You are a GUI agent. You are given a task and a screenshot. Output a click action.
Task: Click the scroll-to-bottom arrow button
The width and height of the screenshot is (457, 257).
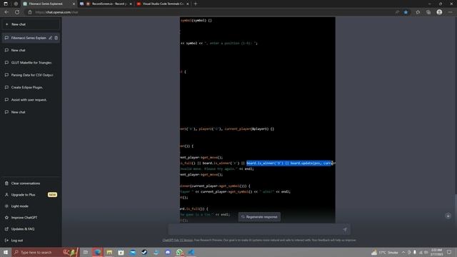click(448, 216)
